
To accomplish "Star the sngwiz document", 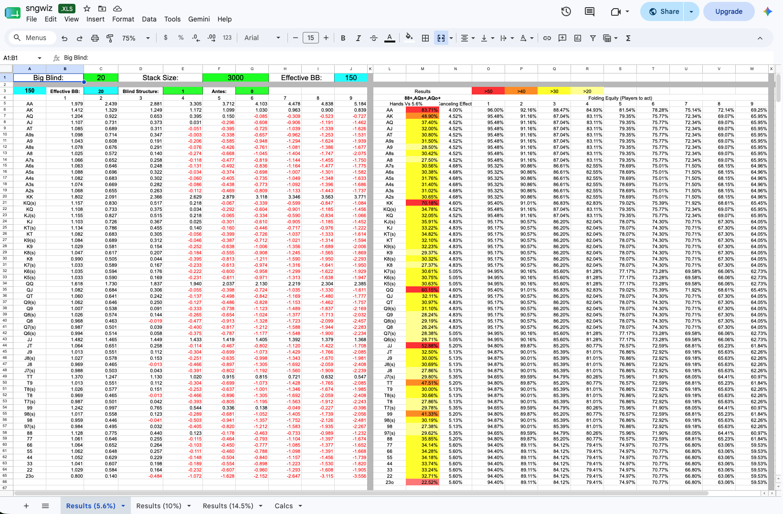I will point(87,9).
